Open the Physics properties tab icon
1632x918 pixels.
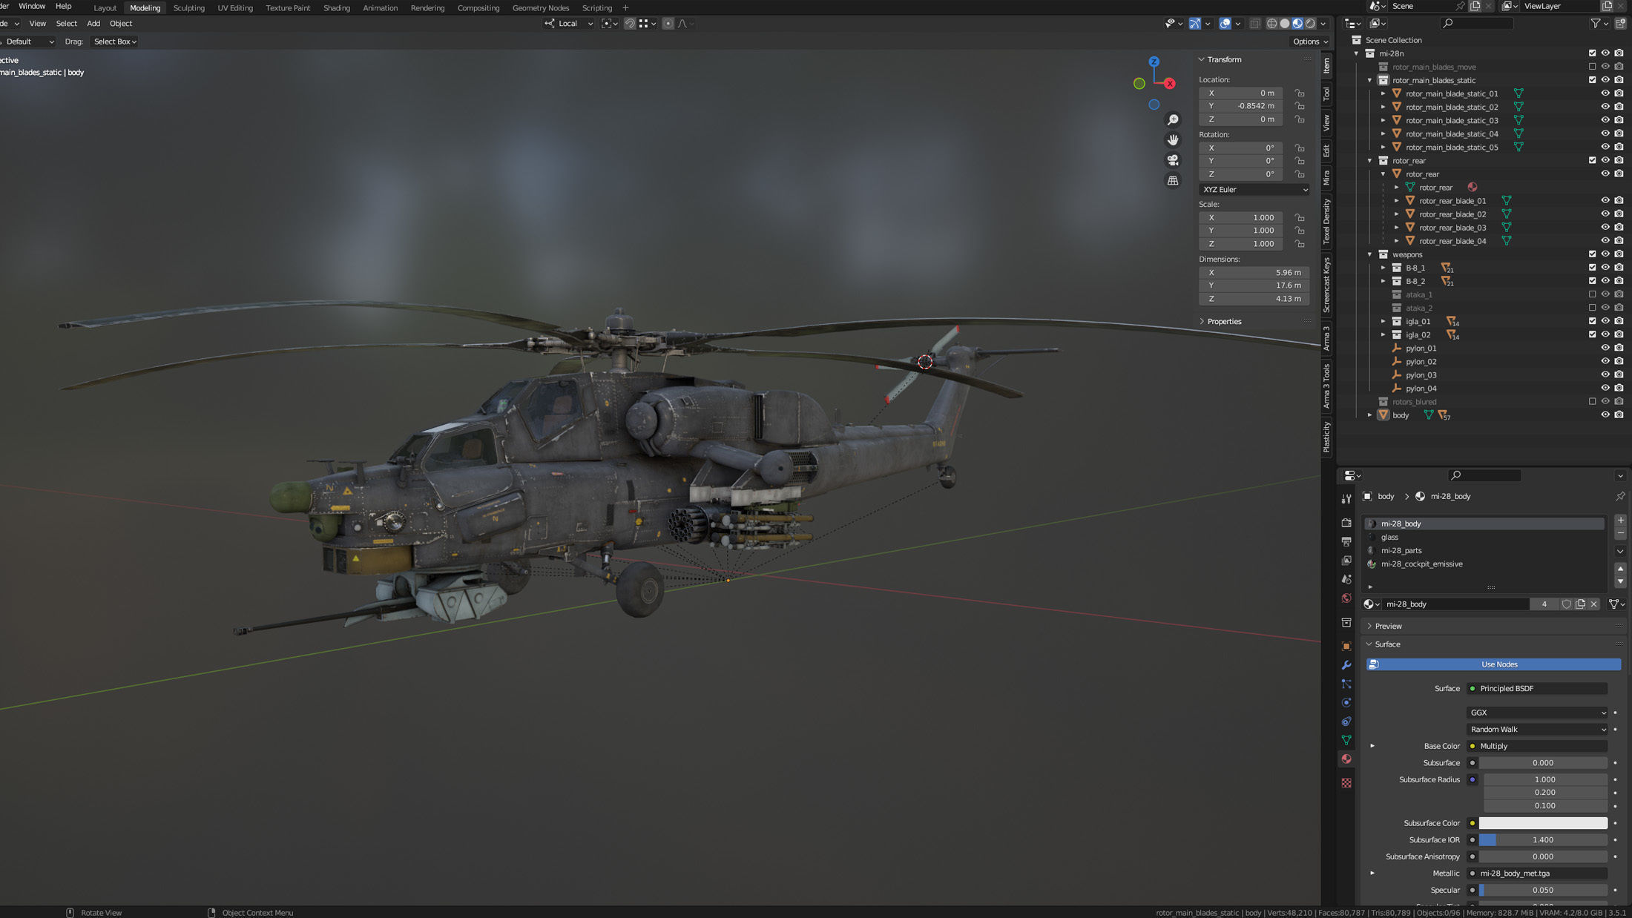click(x=1346, y=702)
